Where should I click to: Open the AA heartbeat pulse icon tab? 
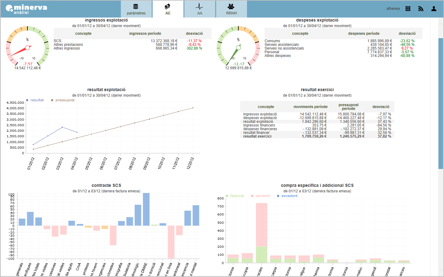[x=199, y=9]
